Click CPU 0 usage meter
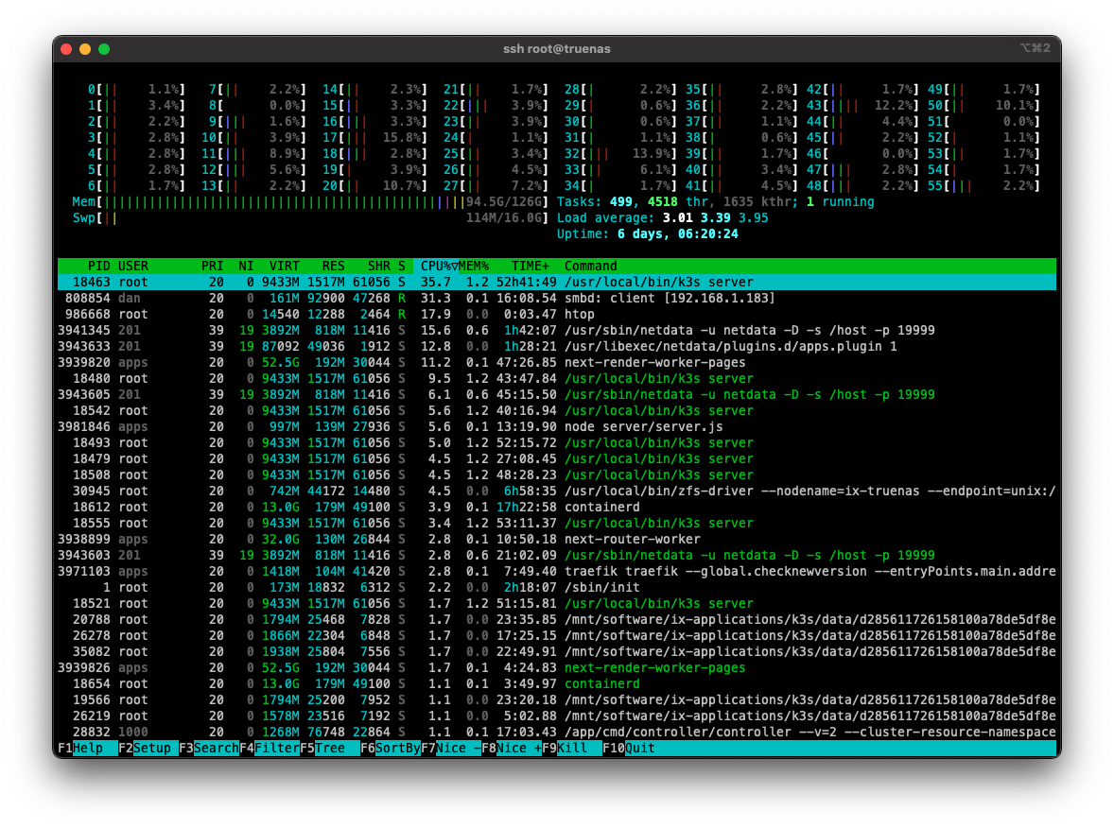This screenshot has height=828, width=1114. click(136, 90)
